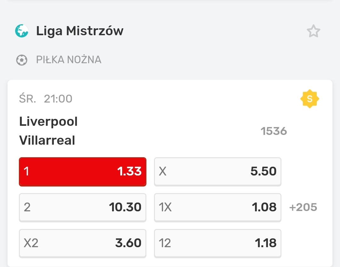The width and height of the screenshot is (340, 267).
Task: Tap the yellow S badge icon
Action: 309,99
